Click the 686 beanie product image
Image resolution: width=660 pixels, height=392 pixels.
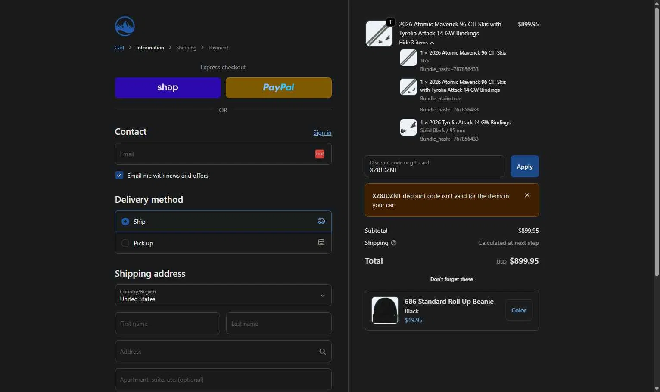pyautogui.click(x=385, y=310)
